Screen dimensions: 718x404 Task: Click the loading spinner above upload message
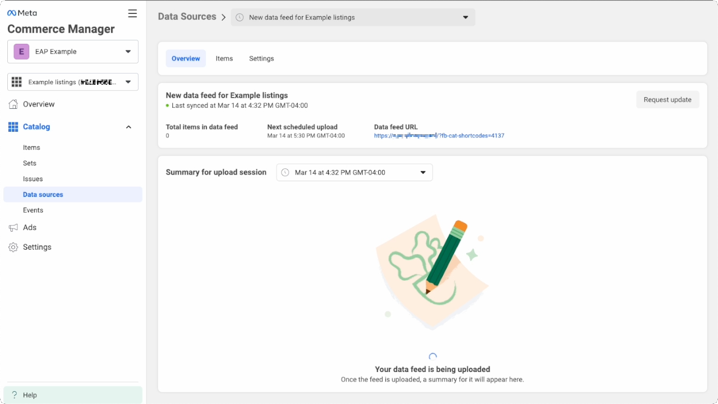pos(432,356)
